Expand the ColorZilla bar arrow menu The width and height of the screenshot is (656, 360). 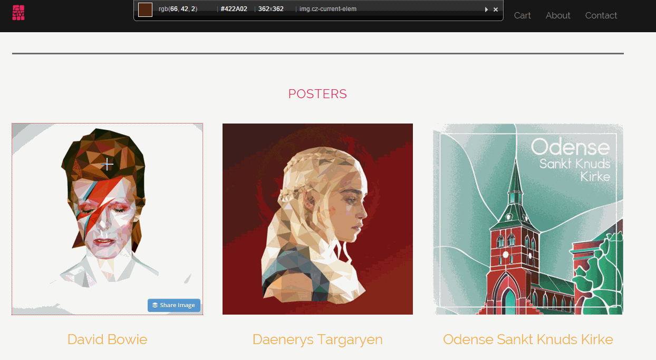(486, 10)
